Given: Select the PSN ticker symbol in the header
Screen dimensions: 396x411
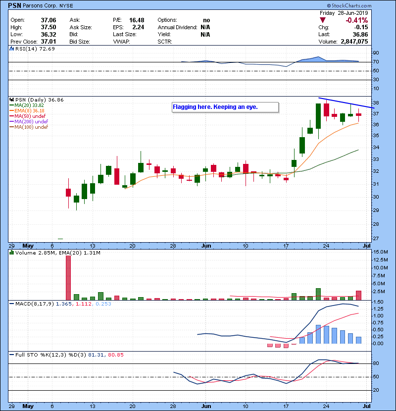Looking at the screenshot, I should click(x=14, y=5).
